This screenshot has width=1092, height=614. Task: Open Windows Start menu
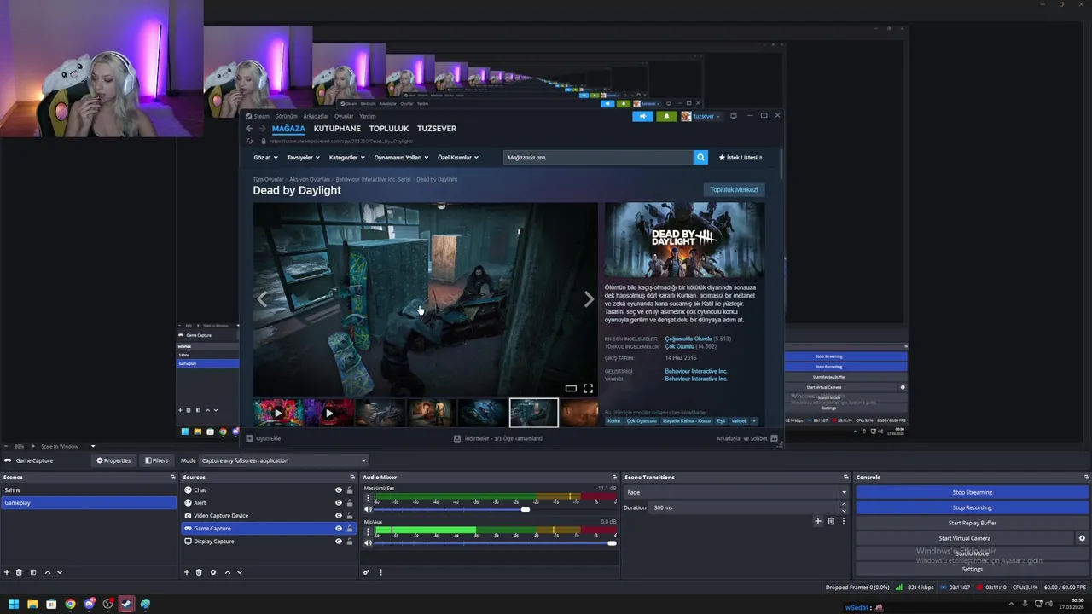[14, 604]
